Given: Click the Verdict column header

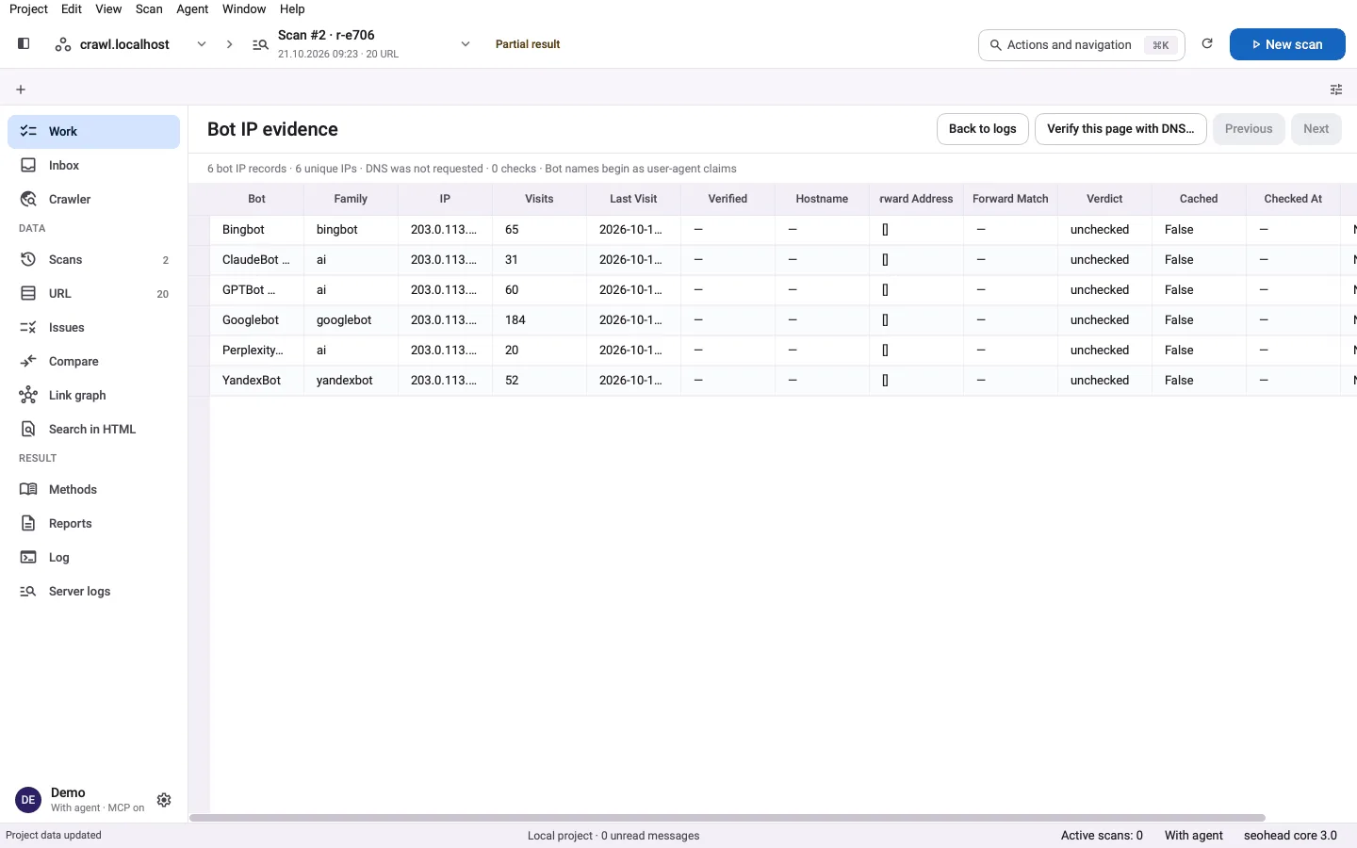Looking at the screenshot, I should point(1104,199).
